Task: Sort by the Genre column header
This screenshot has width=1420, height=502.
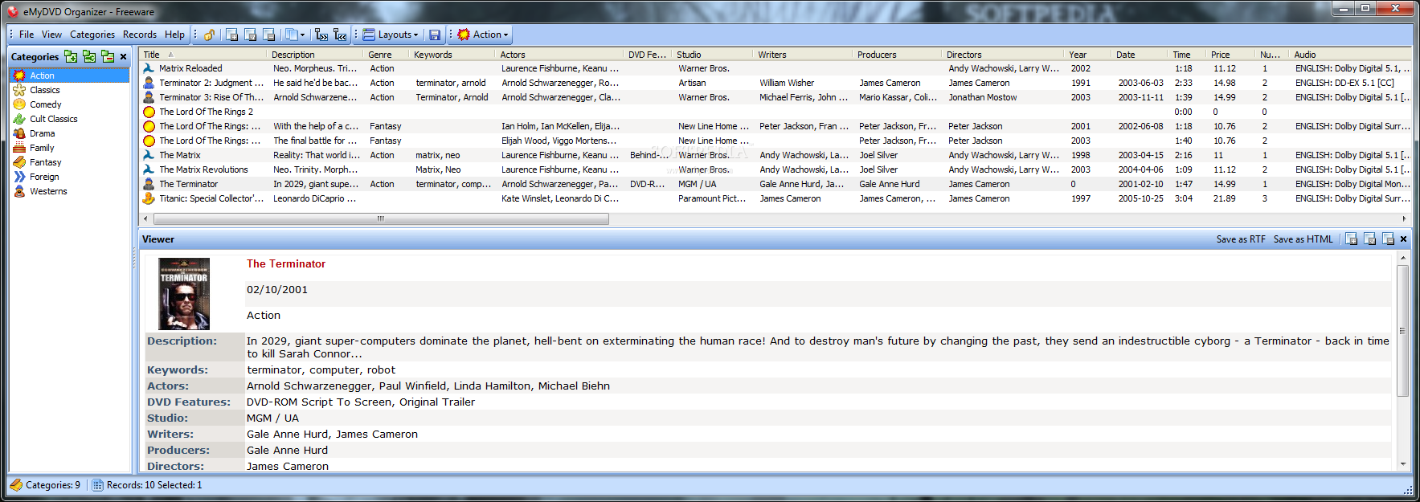Action: click(387, 55)
